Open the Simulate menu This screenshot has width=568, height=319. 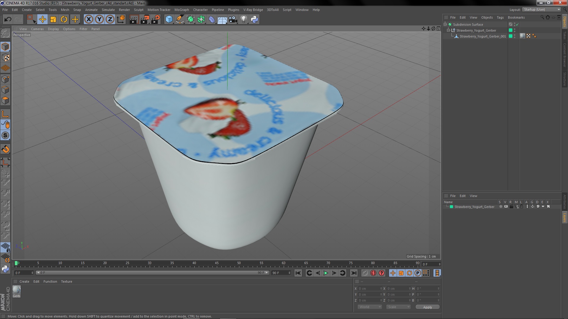pyautogui.click(x=108, y=10)
